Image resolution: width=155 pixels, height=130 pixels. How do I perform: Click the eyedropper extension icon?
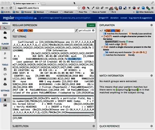click(x=93, y=8)
